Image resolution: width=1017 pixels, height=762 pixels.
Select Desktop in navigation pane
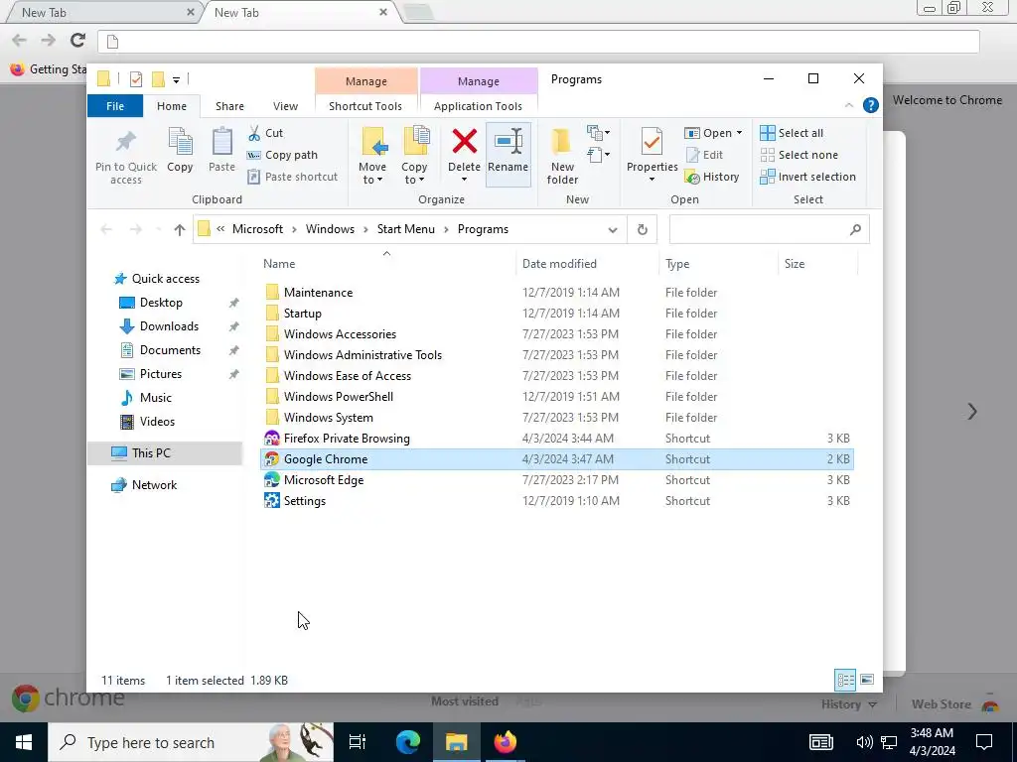coord(161,303)
